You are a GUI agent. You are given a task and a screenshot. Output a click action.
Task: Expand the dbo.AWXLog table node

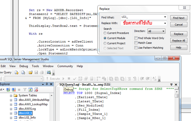(x=11, y=109)
